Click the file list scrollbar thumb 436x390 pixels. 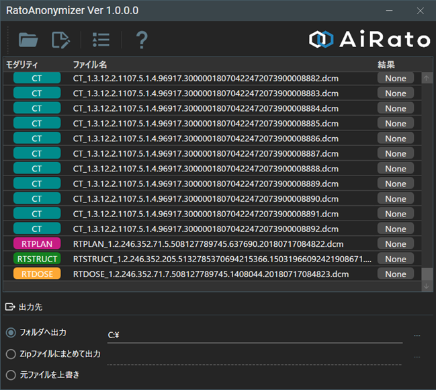click(427, 274)
